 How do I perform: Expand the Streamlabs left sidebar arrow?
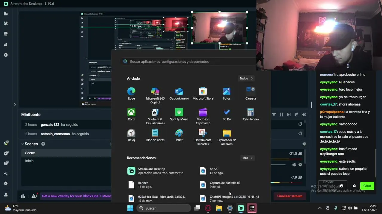tap(15, 105)
